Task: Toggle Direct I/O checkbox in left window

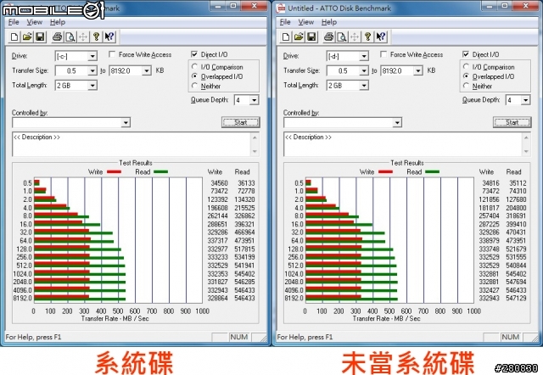Action: coord(194,54)
